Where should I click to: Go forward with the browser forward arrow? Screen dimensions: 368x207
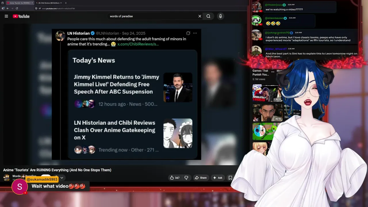pos(12,8)
